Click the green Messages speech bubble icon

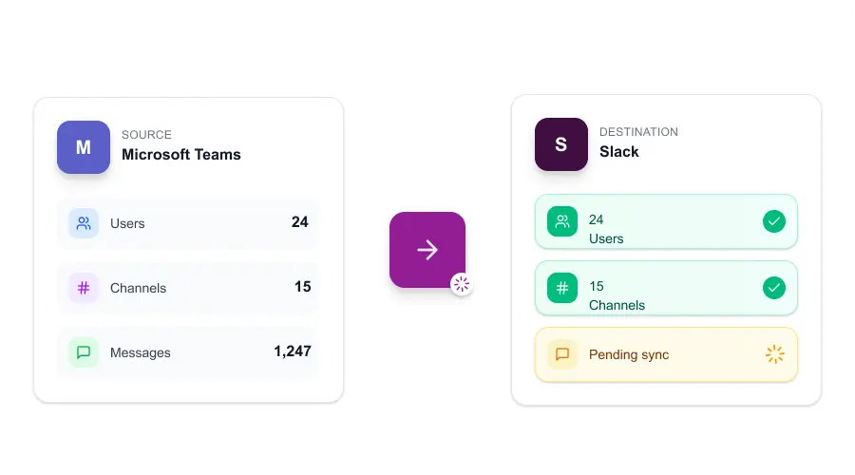pyautogui.click(x=84, y=352)
